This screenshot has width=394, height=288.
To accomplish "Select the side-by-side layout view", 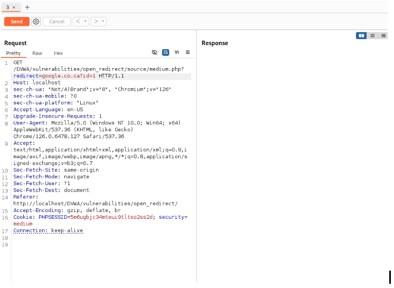I will (x=361, y=36).
